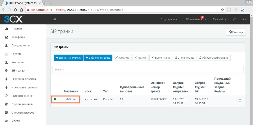
Task: Click the Исходящие правила up-arrow icon
Action: (x=6, y=87)
